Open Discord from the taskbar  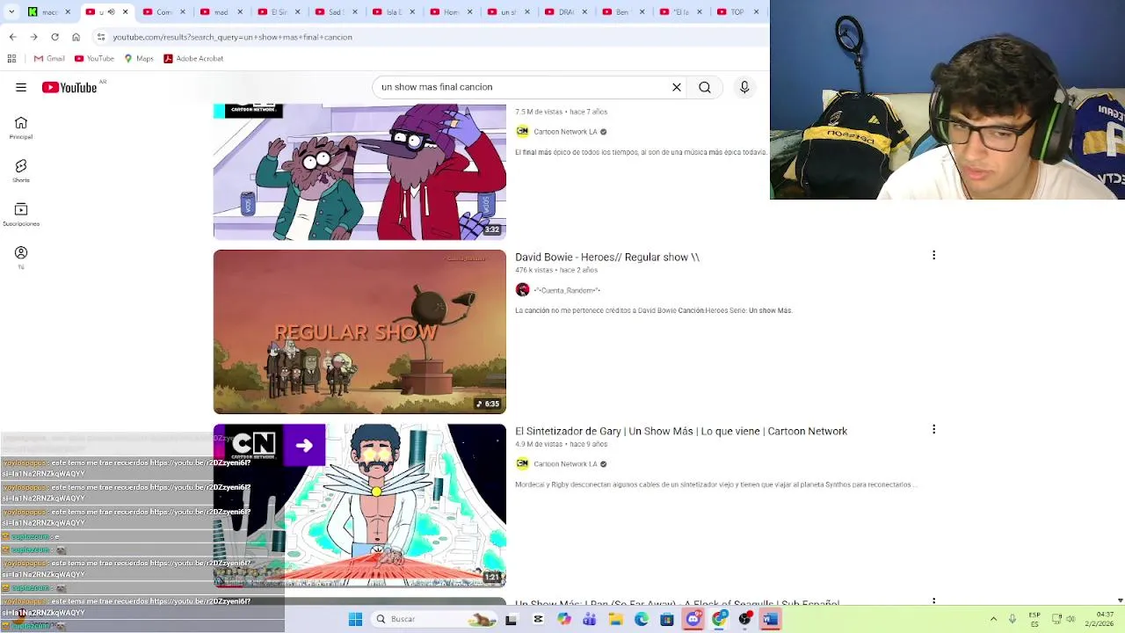click(x=693, y=619)
